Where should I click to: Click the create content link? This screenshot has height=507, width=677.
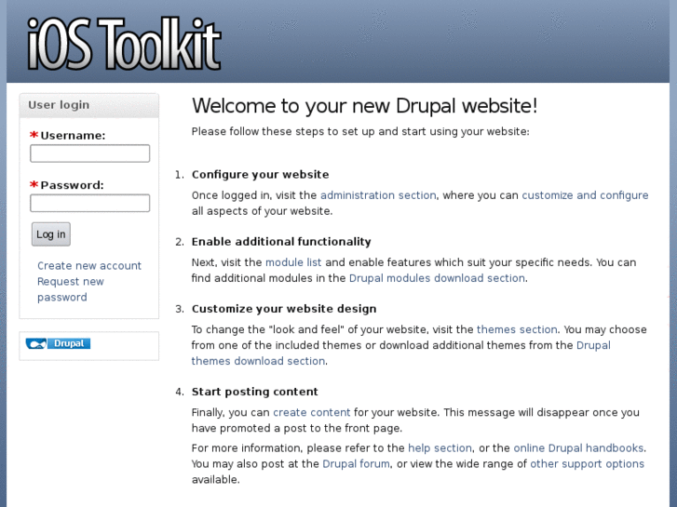click(312, 412)
